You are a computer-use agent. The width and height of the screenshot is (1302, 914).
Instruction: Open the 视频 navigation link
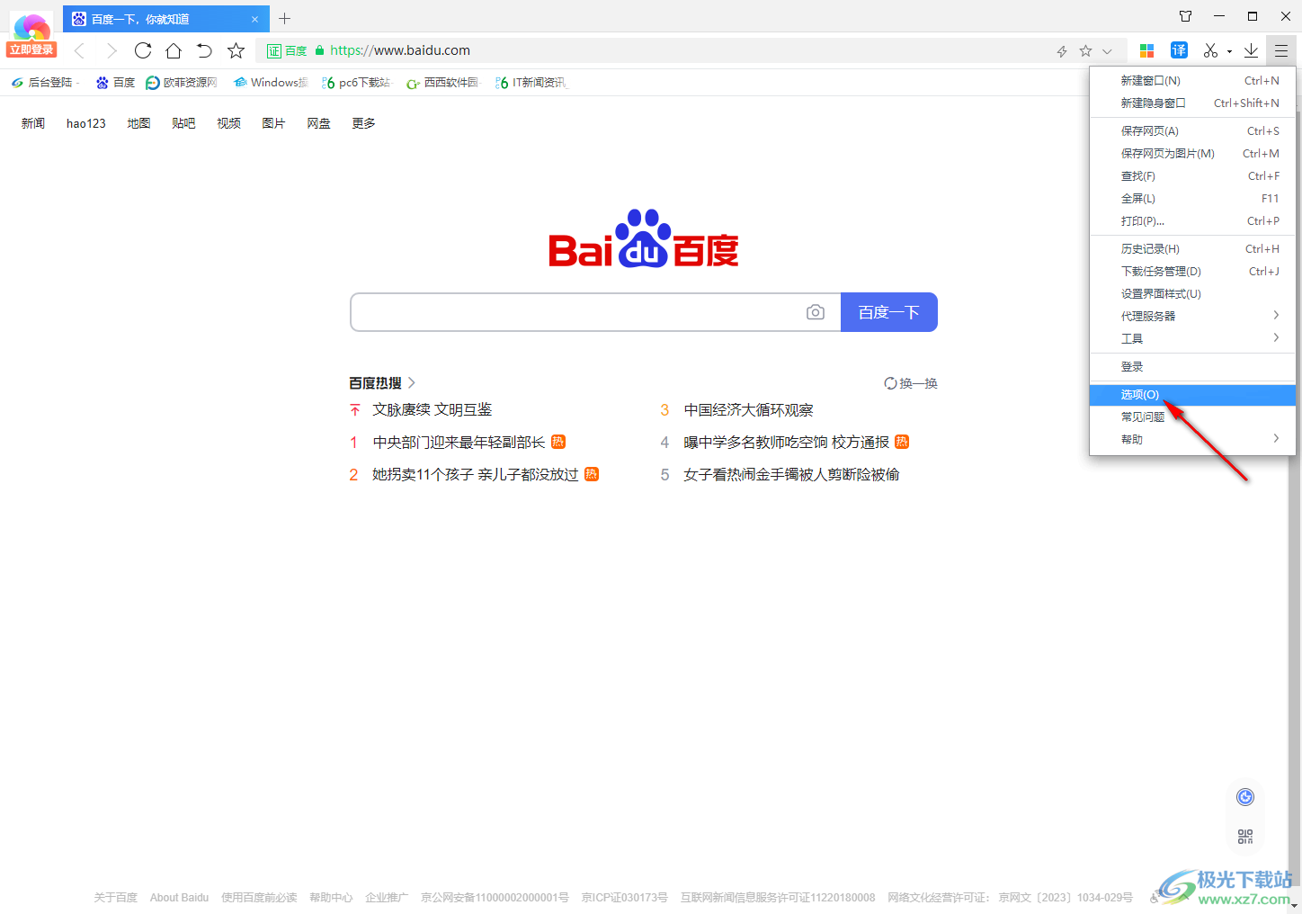pyautogui.click(x=228, y=123)
